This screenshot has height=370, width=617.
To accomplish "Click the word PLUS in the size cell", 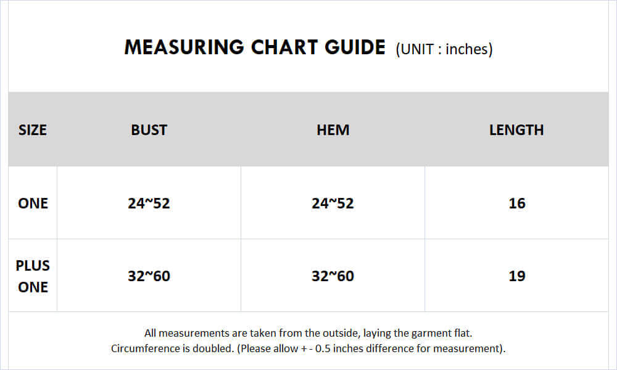I will coord(33,266).
